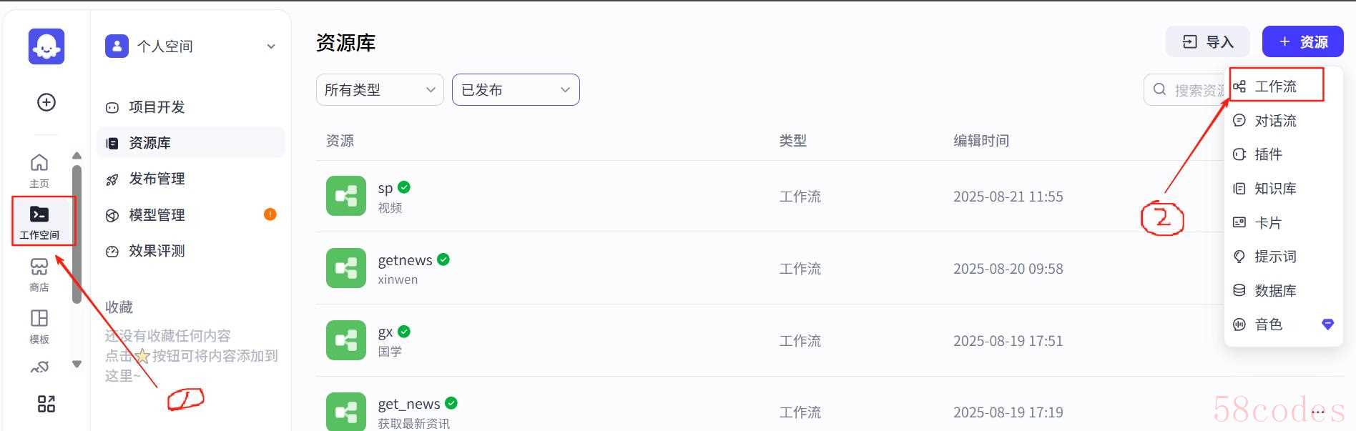Click the four-squares apps icon at sidebar bottom
1356x431 pixels.
[x=46, y=404]
